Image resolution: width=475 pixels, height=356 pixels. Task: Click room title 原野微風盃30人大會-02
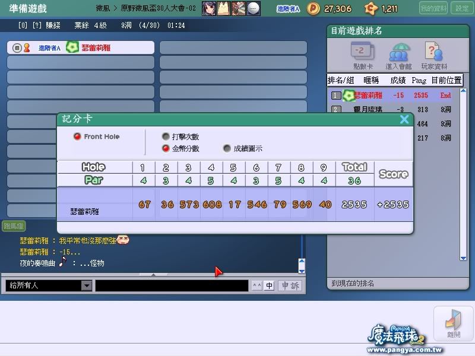(158, 8)
